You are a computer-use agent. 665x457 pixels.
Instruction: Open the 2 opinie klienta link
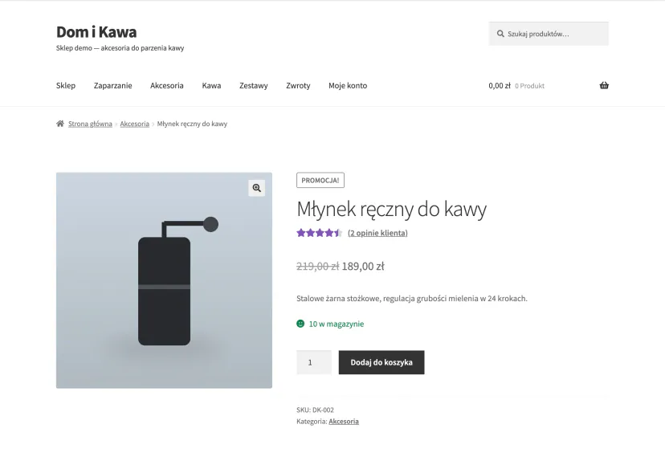click(x=377, y=233)
